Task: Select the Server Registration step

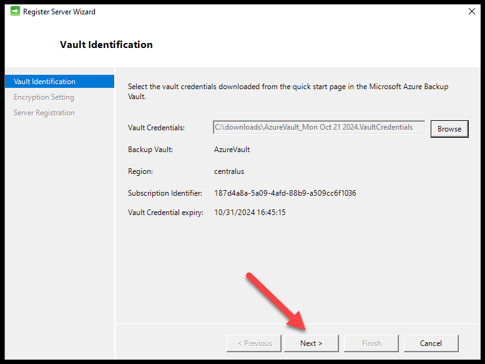Action: pyautogui.click(x=44, y=113)
